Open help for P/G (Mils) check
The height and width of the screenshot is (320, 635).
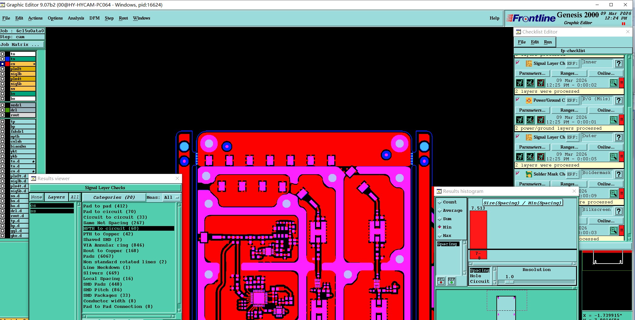tap(619, 100)
